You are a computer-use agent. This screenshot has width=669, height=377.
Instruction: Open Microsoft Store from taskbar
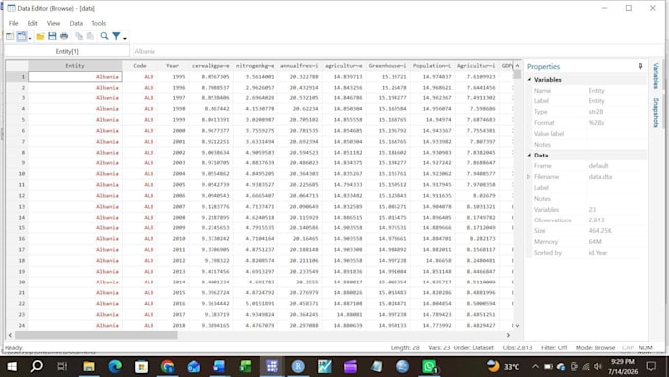(x=141, y=366)
